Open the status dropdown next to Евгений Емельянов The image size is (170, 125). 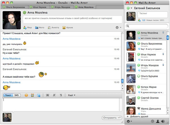click(x=131, y=8)
